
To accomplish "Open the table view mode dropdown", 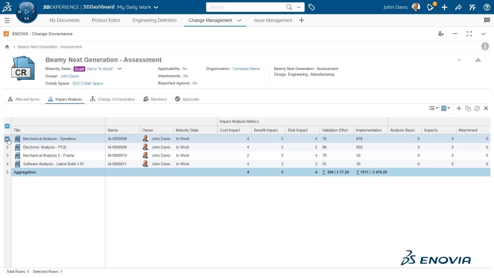I will 446,108.
